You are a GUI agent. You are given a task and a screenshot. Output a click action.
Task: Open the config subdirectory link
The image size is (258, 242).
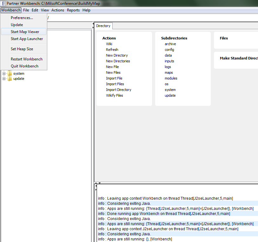[x=169, y=50]
